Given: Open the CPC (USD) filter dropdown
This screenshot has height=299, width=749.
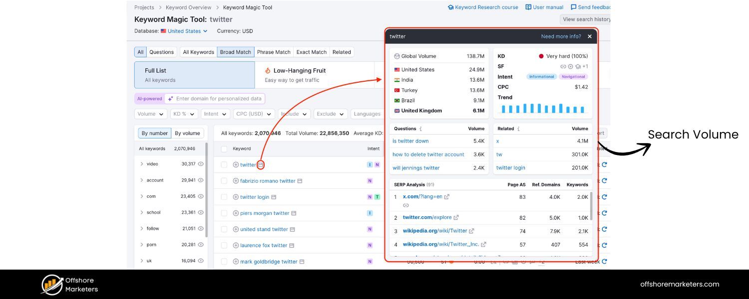Looking at the screenshot, I should tap(254, 114).
